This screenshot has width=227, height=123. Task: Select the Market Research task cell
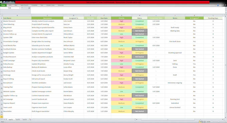pos(17,21)
